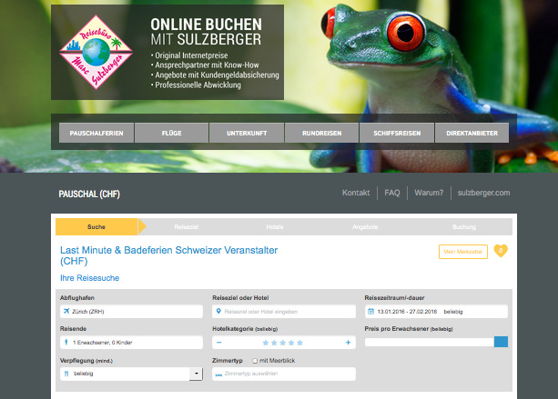Click the price per adult slider handle
The height and width of the screenshot is (399, 558).
coord(501,343)
